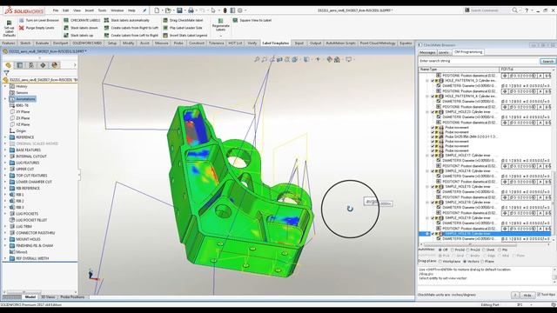Click the Square View to Label icon
Screen dimensions: 557x313
[235, 20]
